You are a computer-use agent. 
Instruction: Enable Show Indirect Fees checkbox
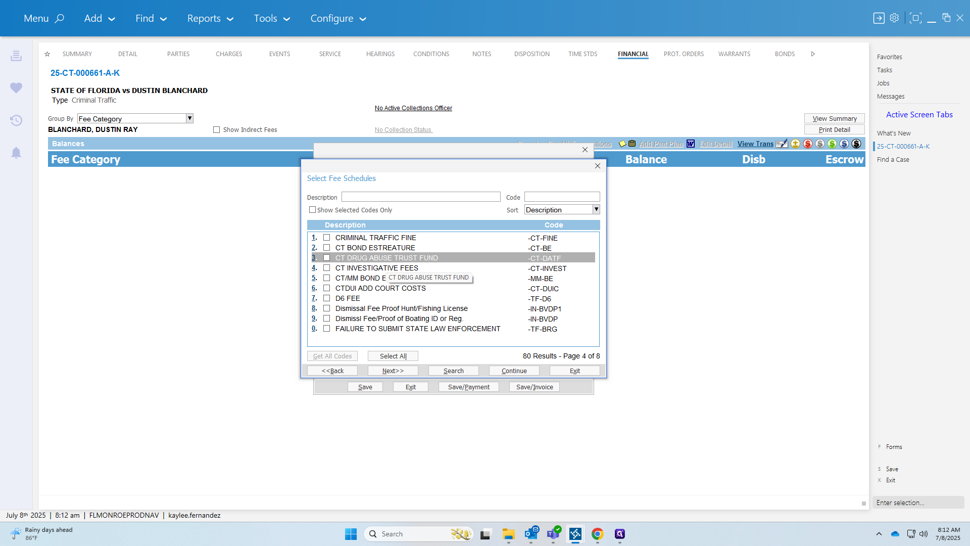point(217,130)
